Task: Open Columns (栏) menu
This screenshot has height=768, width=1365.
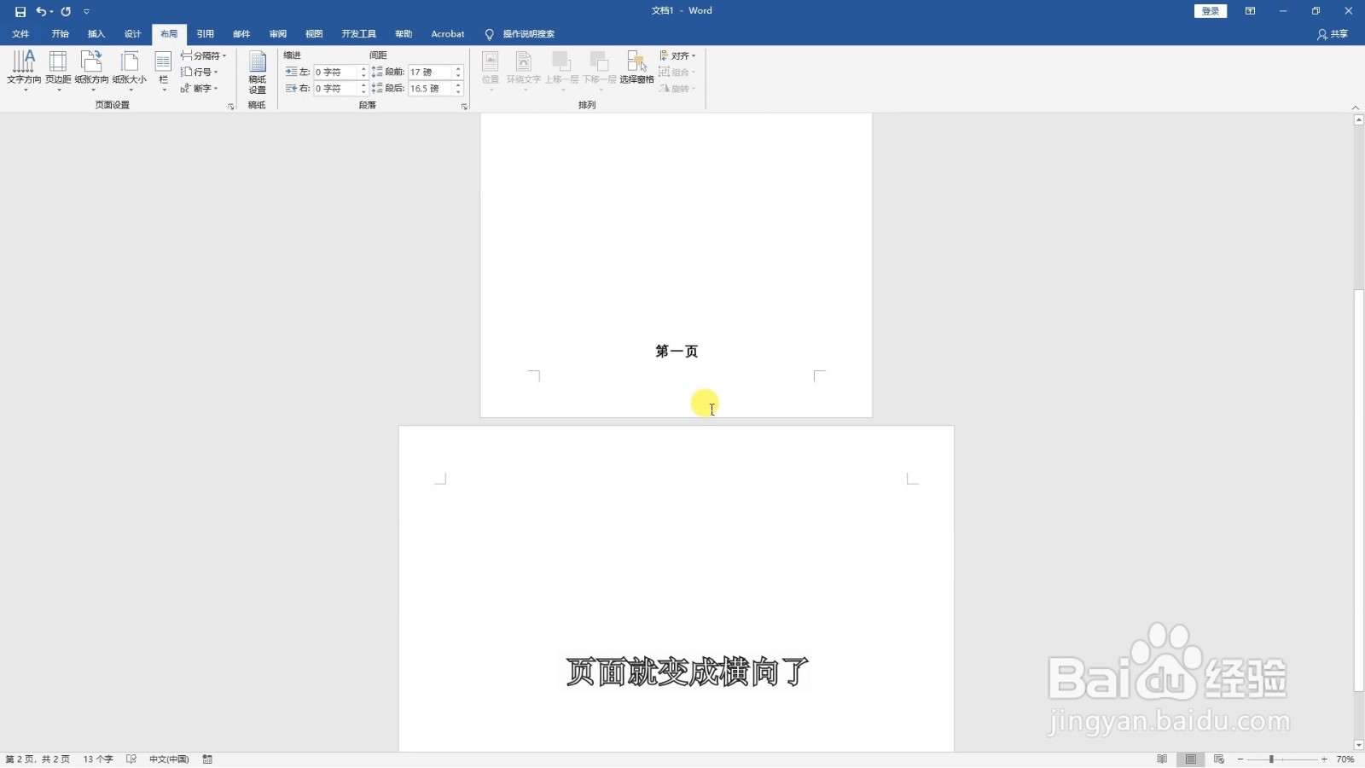Action: pyautogui.click(x=163, y=71)
